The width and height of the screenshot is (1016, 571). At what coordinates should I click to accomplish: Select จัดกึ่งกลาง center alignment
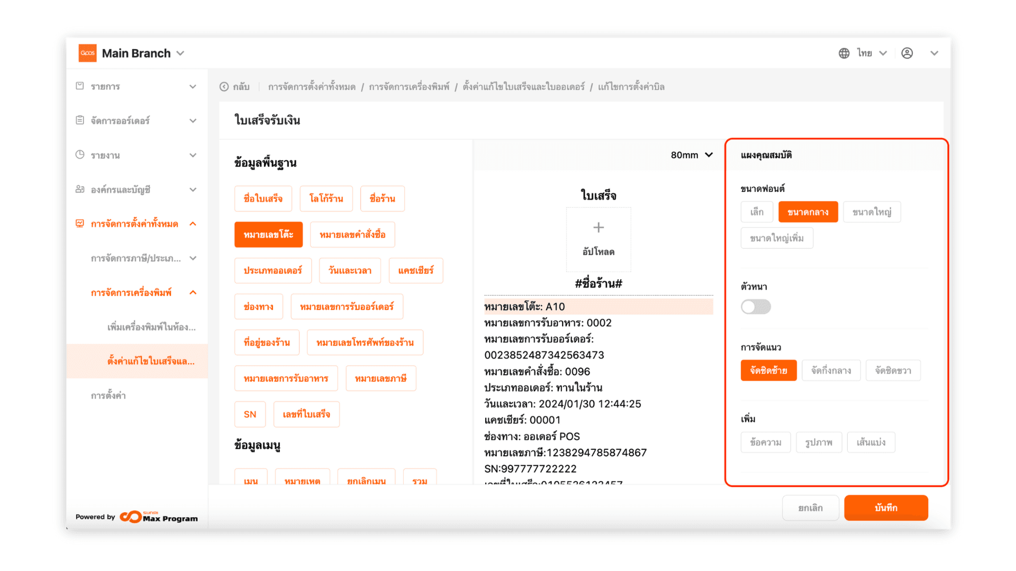pos(831,371)
